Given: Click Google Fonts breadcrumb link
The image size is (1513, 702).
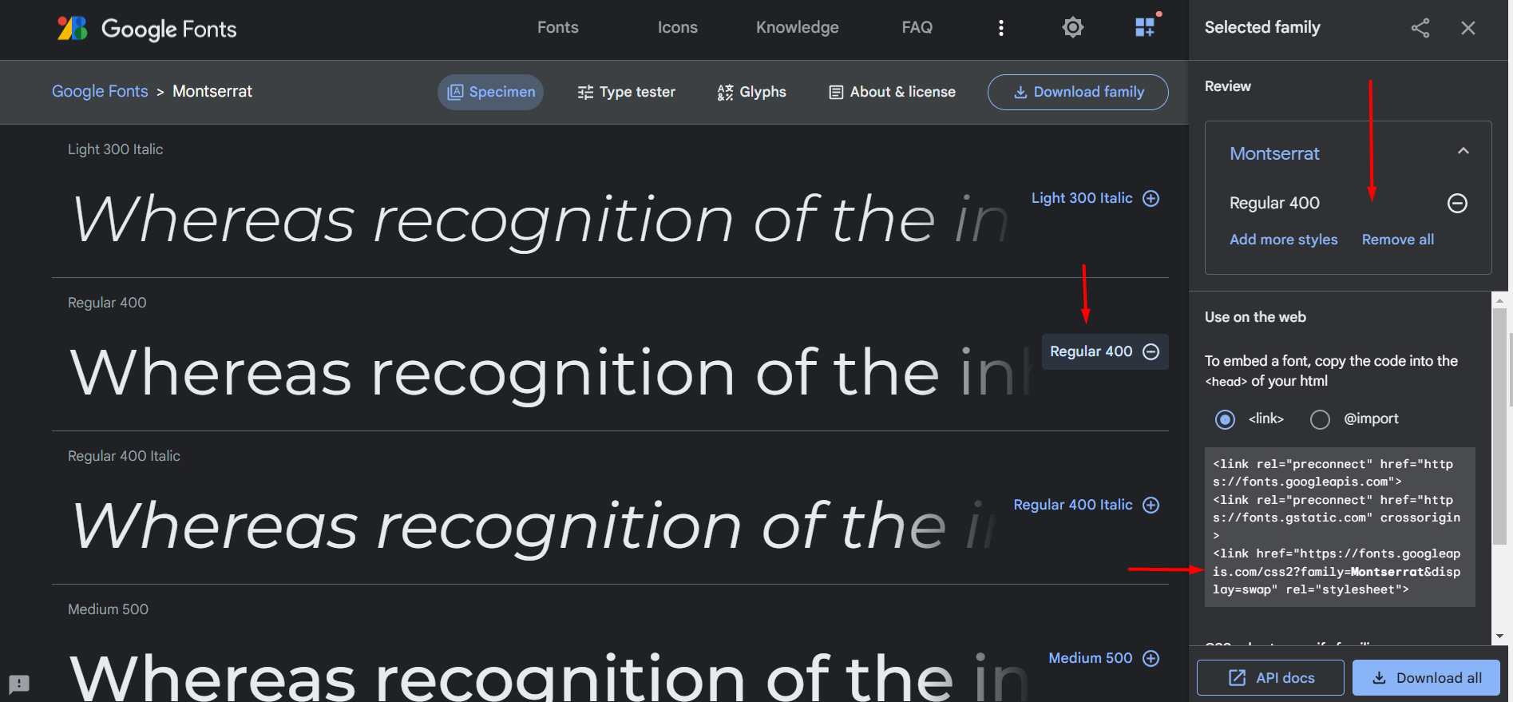Looking at the screenshot, I should pos(100,91).
